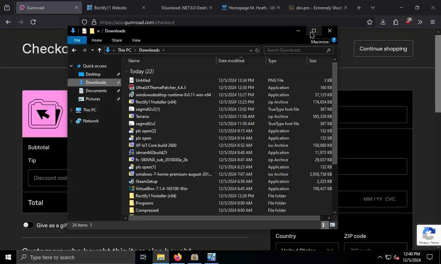This screenshot has height=264, width=441.
Task: Show hidden system tray icons chevron
Action: pos(380,257)
